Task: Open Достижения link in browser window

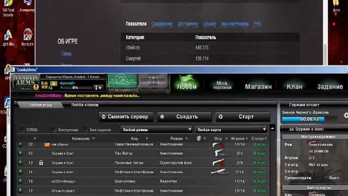Action: [188, 24]
